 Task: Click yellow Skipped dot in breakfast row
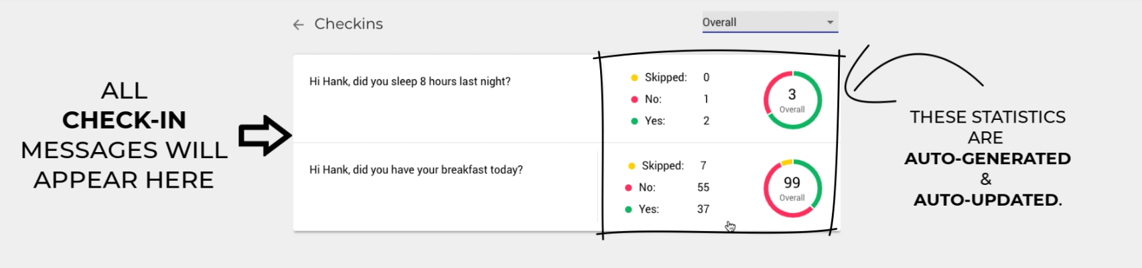[632, 166]
